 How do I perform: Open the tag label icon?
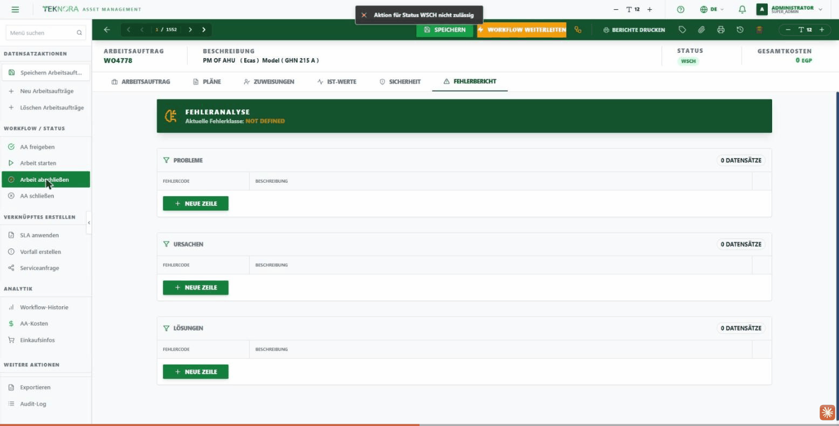point(682,30)
